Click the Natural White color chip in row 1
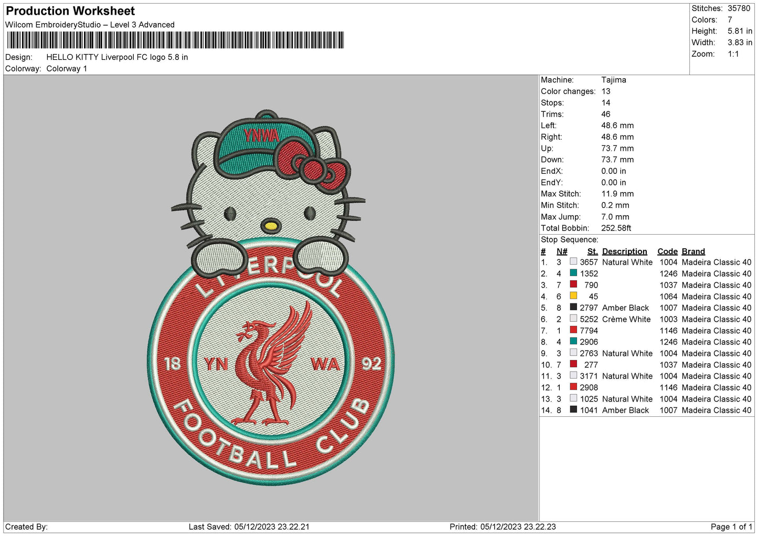The height and width of the screenshot is (536, 758). [573, 261]
